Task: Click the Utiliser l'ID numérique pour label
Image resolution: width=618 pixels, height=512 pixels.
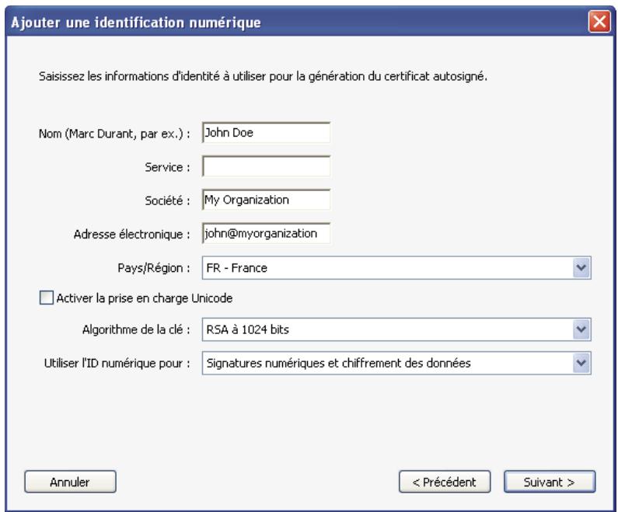Action: 117,363
